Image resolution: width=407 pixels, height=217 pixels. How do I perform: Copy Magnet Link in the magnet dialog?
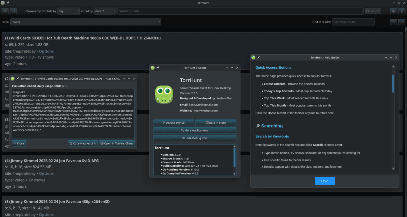[x=83, y=143]
